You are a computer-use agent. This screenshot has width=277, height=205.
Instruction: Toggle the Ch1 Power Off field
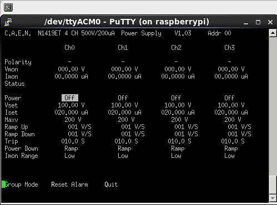click(x=123, y=98)
